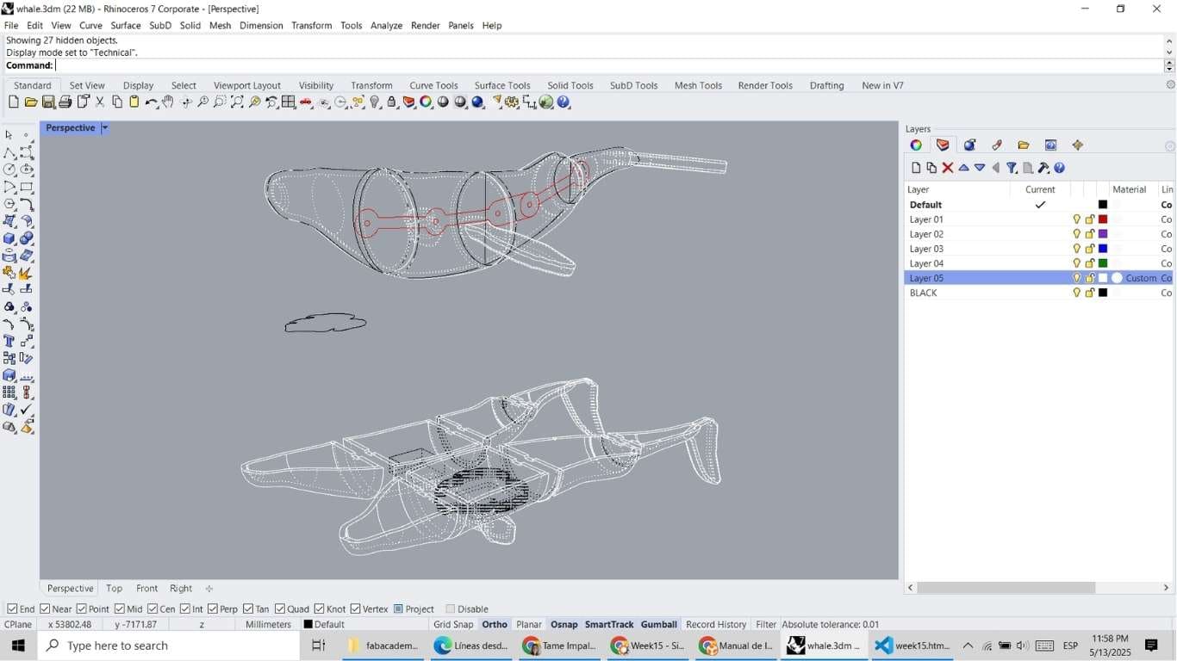Select the Rectangle tool in left sidebar
1177x661 pixels.
(27, 187)
